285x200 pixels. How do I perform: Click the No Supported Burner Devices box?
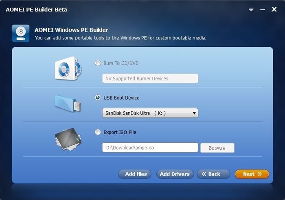click(x=150, y=78)
